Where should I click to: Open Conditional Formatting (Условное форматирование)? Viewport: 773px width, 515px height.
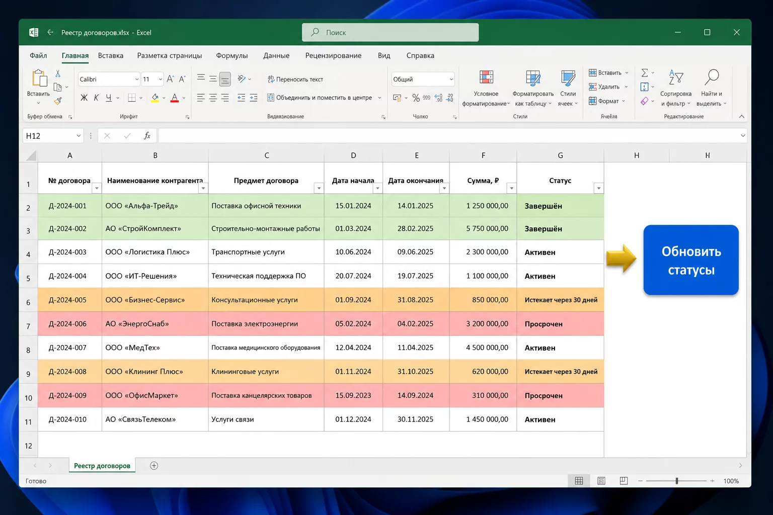(486, 89)
